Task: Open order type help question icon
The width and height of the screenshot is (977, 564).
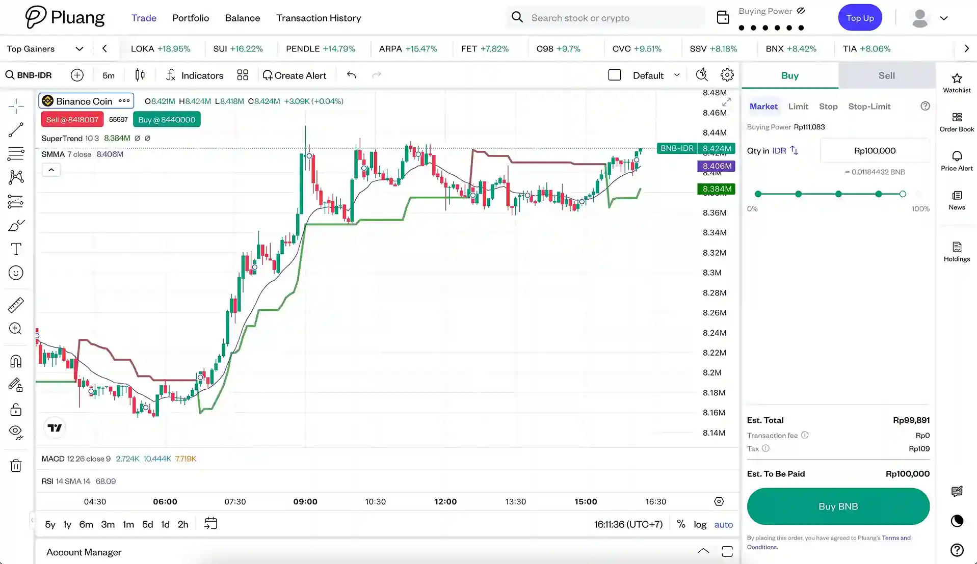Action: (925, 106)
